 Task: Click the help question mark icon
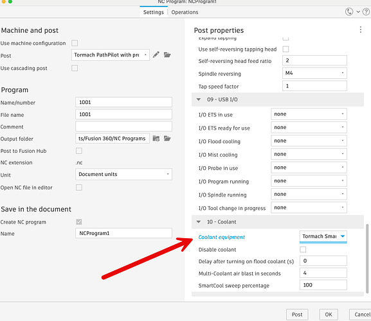pyautogui.click(x=366, y=12)
